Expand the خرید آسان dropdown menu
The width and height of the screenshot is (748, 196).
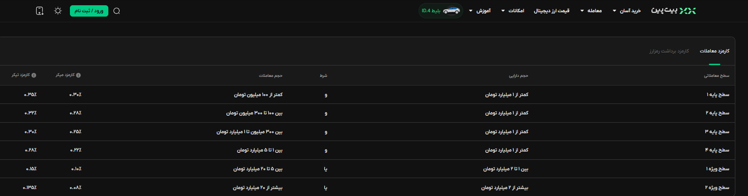627,10
